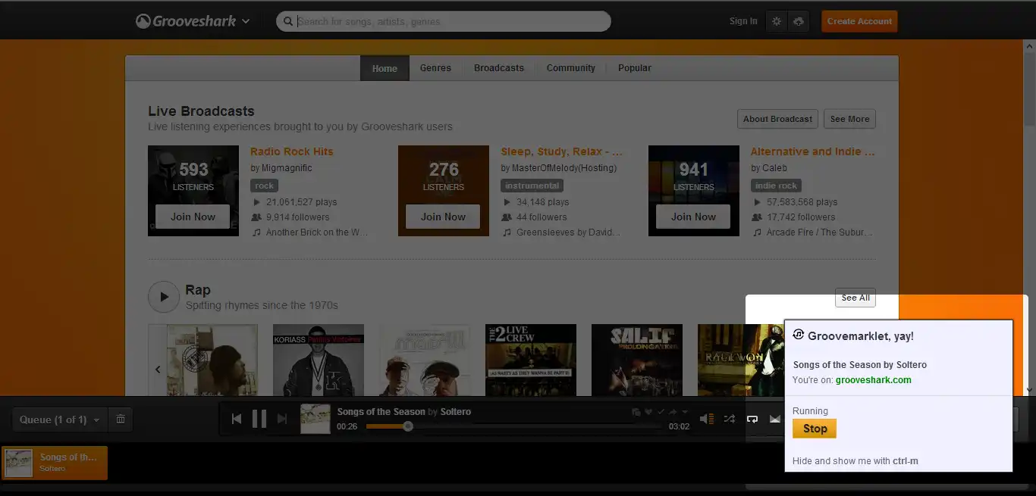
Task: Open more song options dropdown in player
Action: 685,412
